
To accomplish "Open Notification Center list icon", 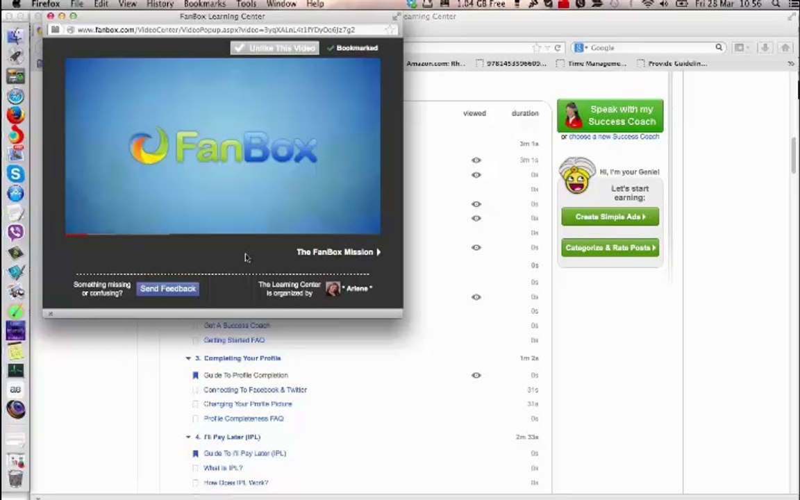I will tap(793, 4).
